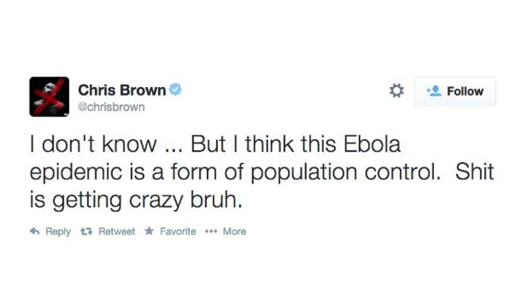Click "I don't know" at tweet start
Viewport: 515px width, 303px height.
(x=93, y=144)
